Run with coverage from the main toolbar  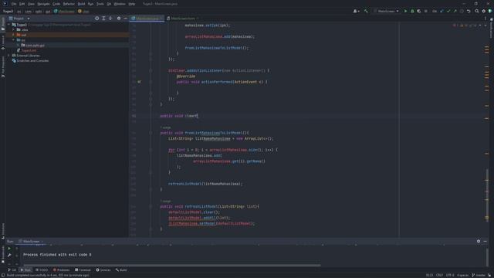(x=418, y=11)
